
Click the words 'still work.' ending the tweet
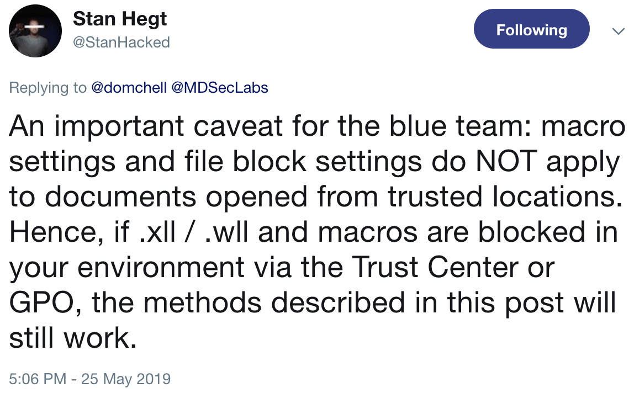pos(73,338)
